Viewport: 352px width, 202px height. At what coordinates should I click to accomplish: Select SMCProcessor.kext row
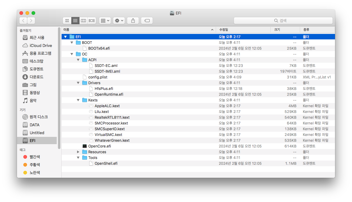(x=198, y=123)
